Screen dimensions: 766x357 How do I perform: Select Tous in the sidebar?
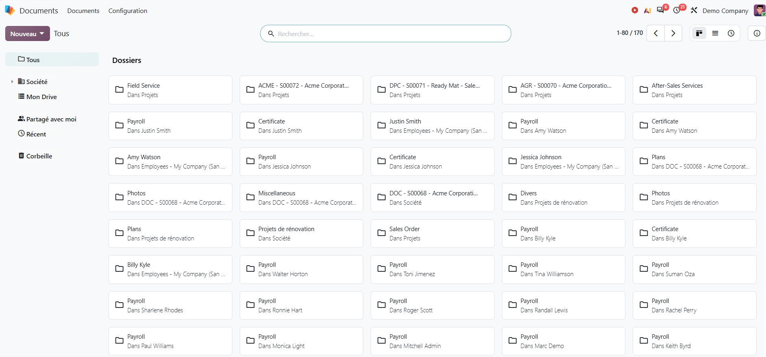pyautogui.click(x=52, y=59)
